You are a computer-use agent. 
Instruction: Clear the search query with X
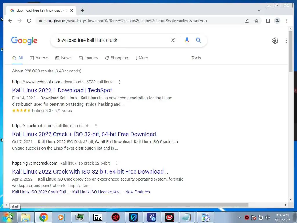click(173, 40)
